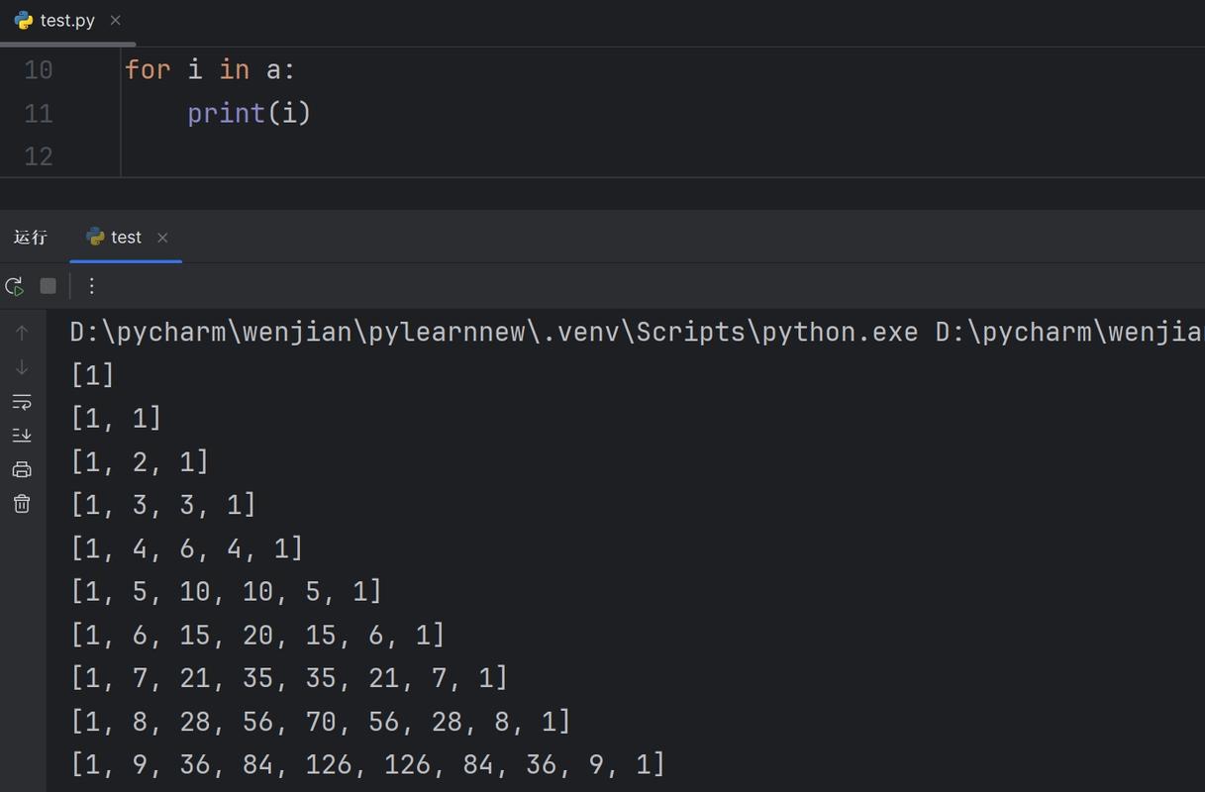This screenshot has width=1205, height=792.
Task: Click line number 11 in the gutter
Action: pos(38,113)
